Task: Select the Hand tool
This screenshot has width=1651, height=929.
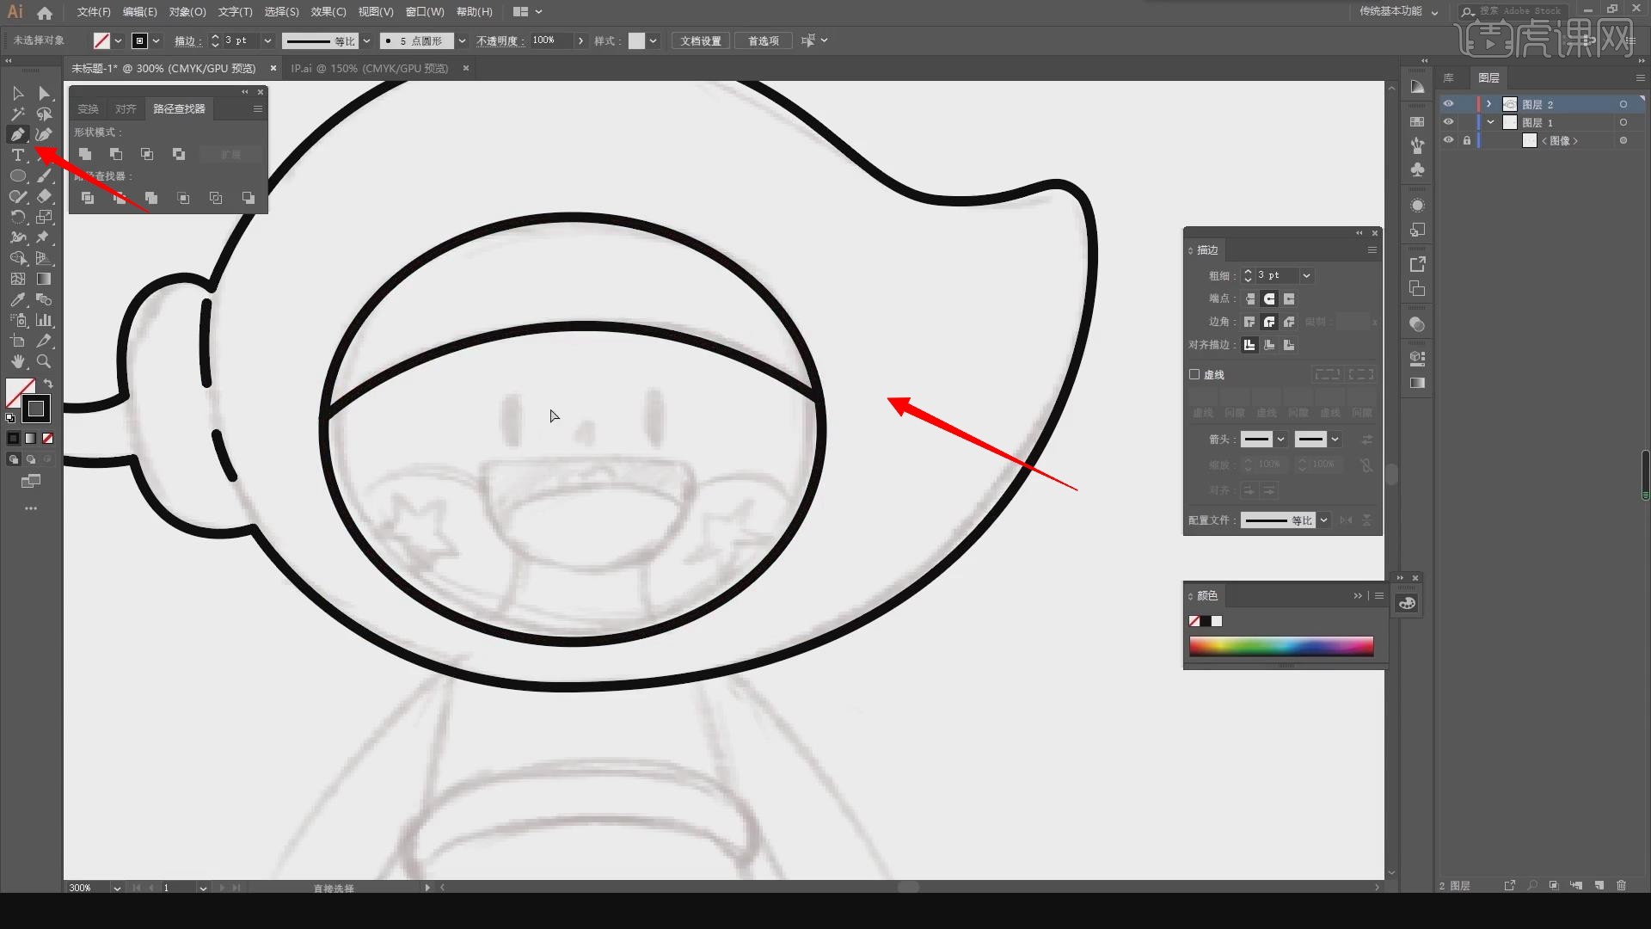Action: point(17,361)
